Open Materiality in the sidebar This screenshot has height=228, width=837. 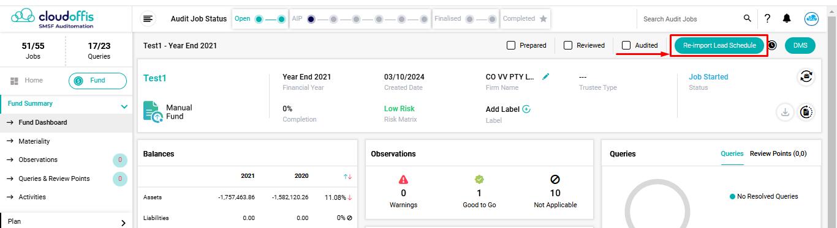tap(34, 141)
